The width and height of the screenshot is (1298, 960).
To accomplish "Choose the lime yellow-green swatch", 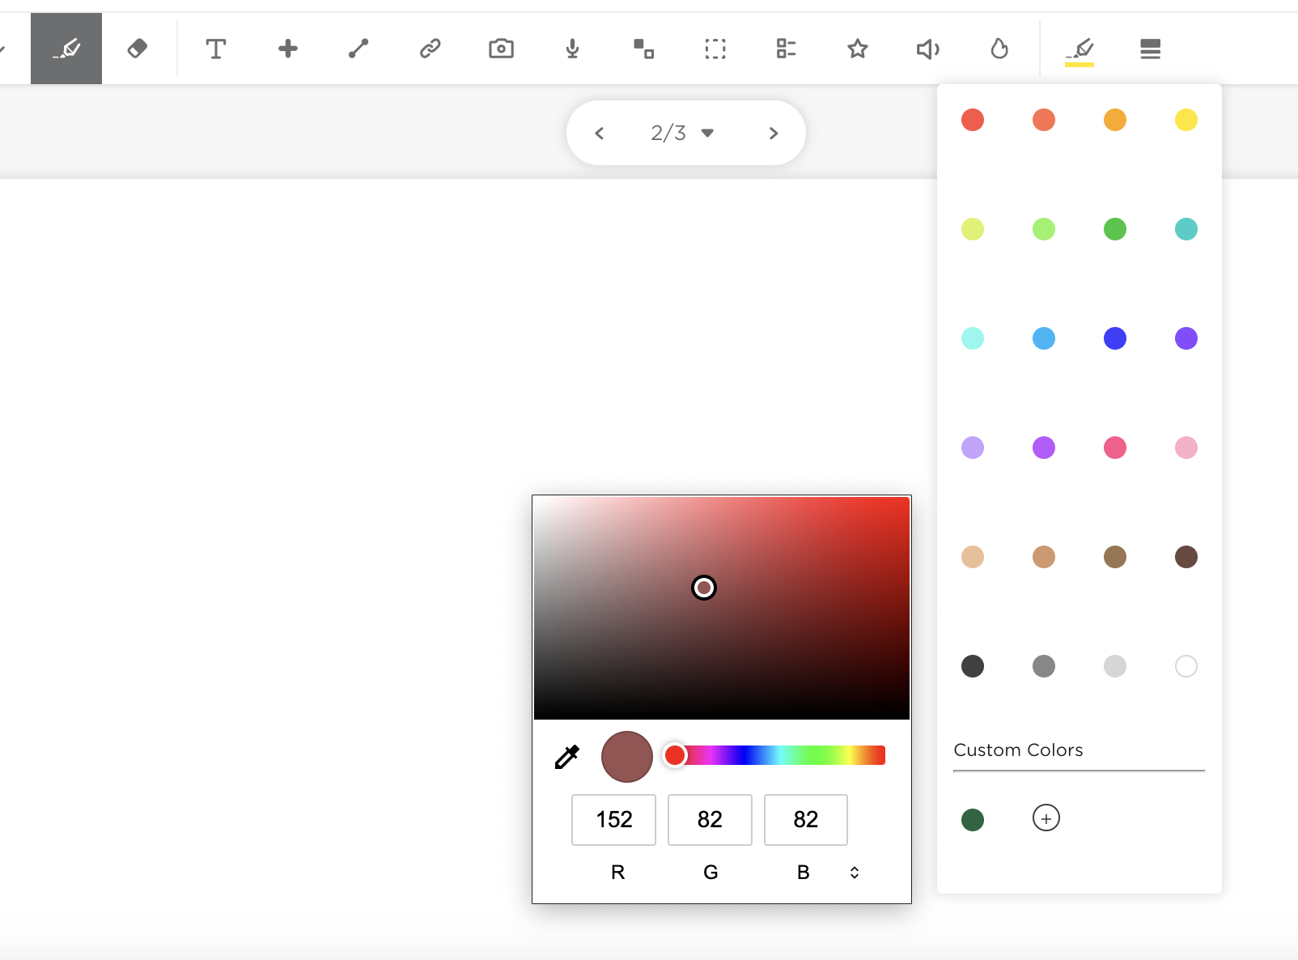I will tap(973, 229).
